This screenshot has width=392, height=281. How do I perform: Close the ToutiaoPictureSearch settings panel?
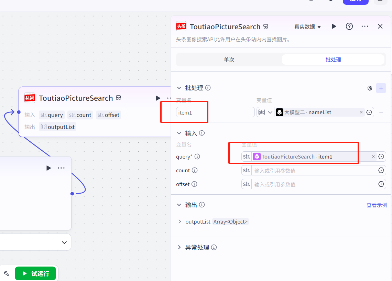[x=380, y=26]
